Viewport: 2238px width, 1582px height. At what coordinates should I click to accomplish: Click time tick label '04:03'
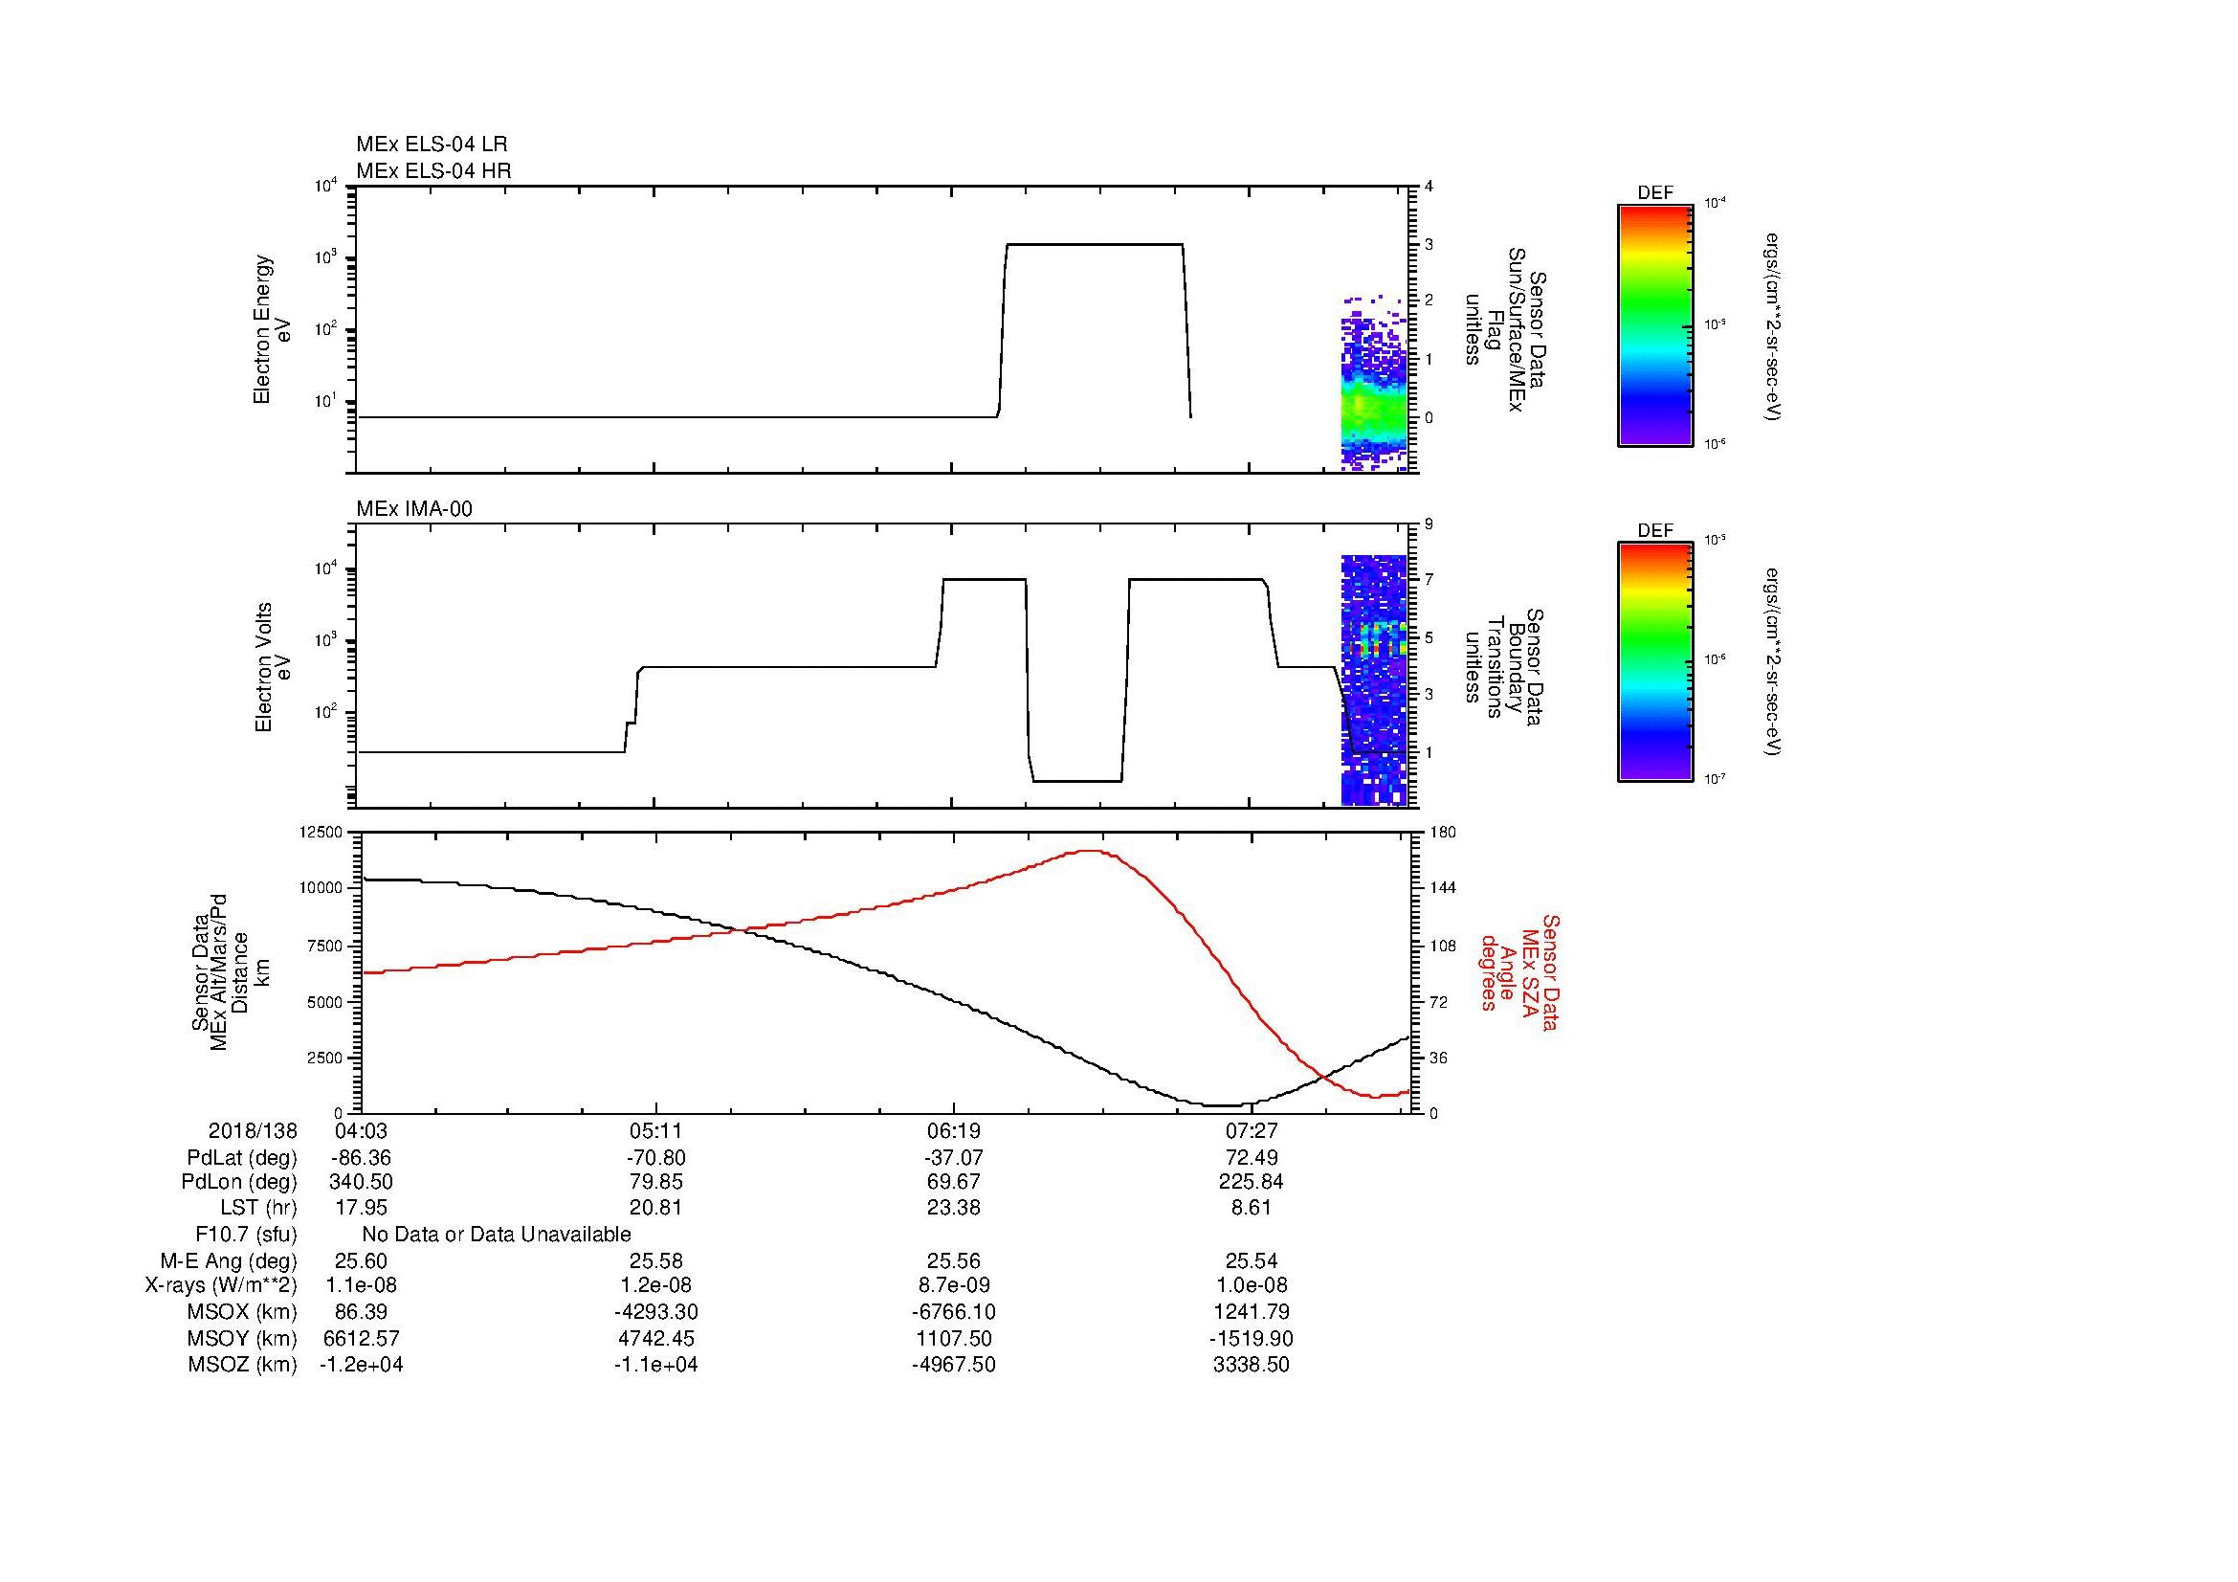361,1130
